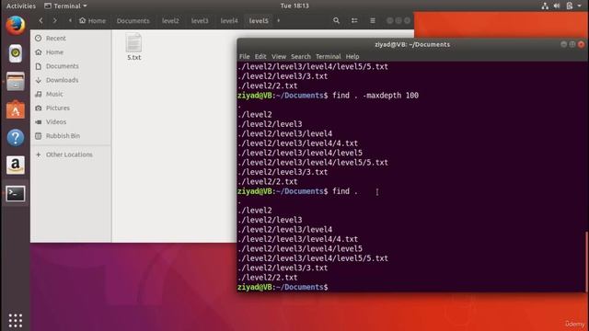Show all applications grid
The image size is (589, 331).
coord(16,320)
